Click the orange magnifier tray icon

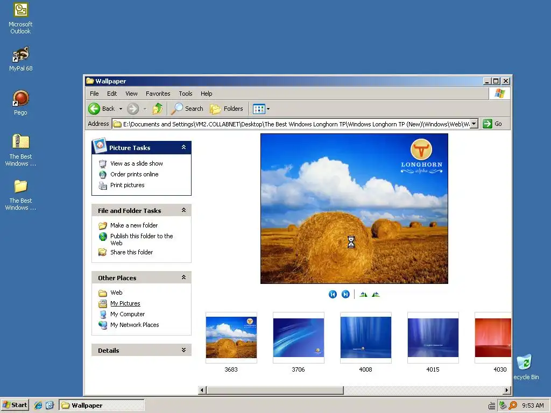pos(513,405)
